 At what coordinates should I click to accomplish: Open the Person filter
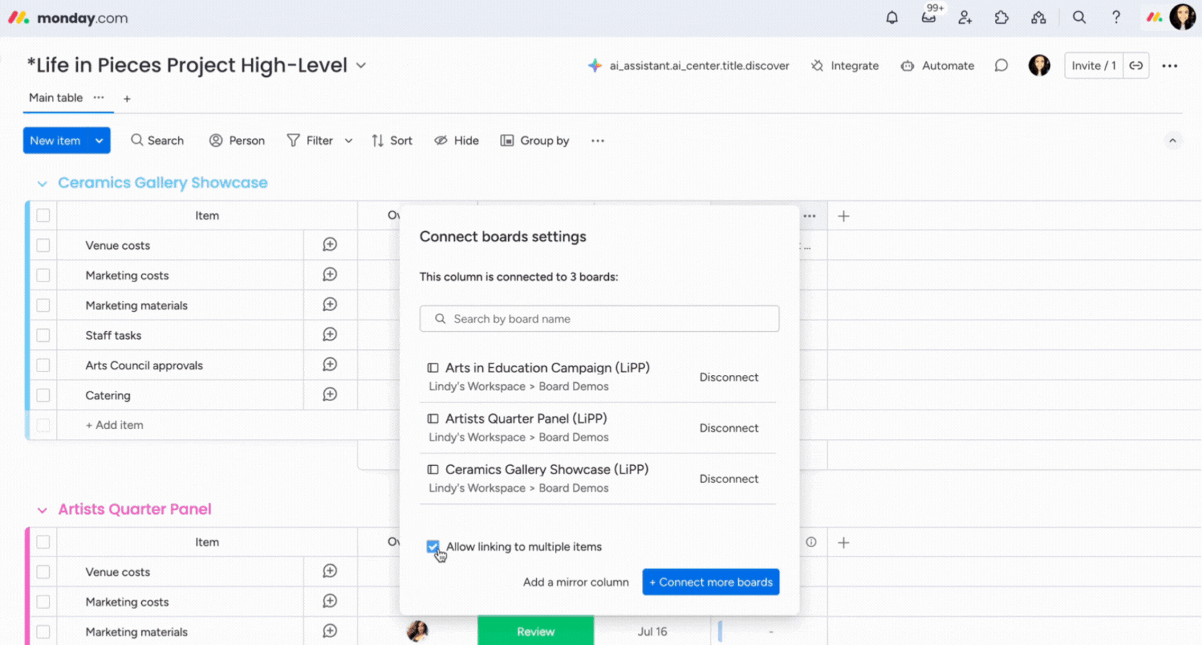click(x=236, y=140)
